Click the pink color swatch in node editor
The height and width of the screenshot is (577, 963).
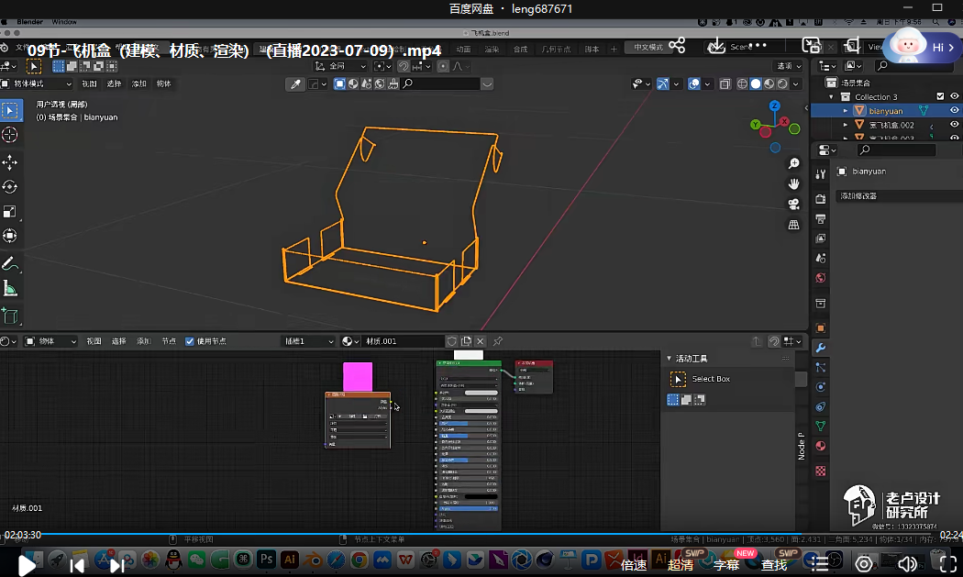click(x=358, y=376)
